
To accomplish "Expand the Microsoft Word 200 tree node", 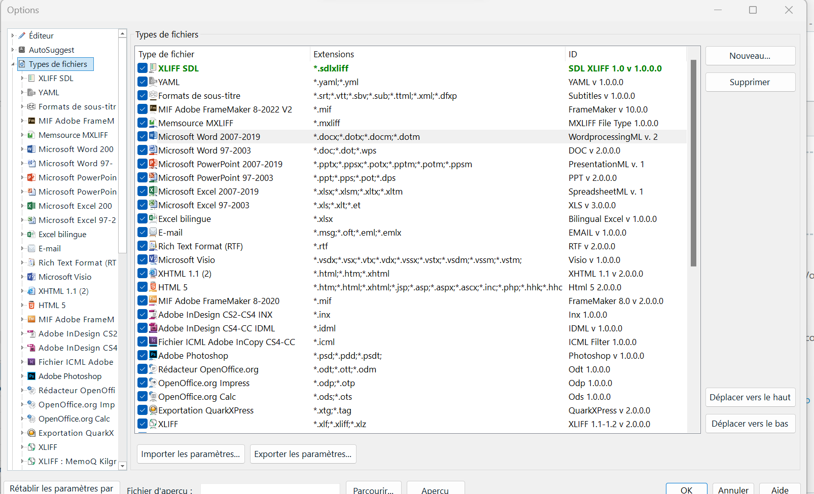I will (x=22, y=149).
